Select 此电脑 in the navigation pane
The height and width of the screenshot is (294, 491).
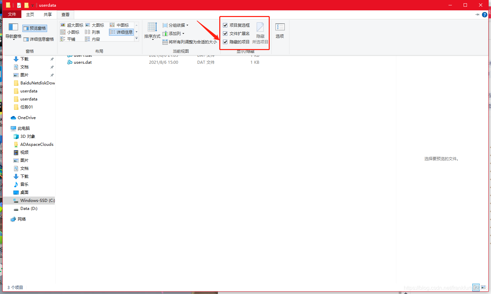pyautogui.click(x=24, y=128)
